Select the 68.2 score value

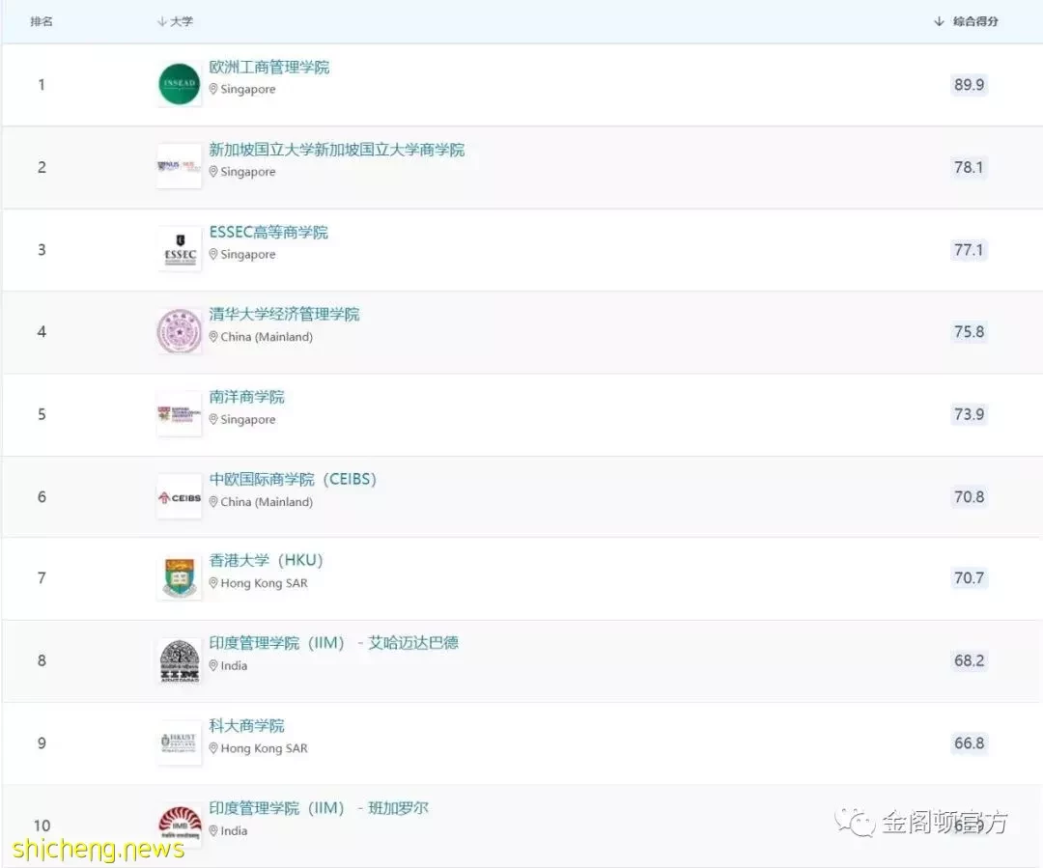coord(970,660)
